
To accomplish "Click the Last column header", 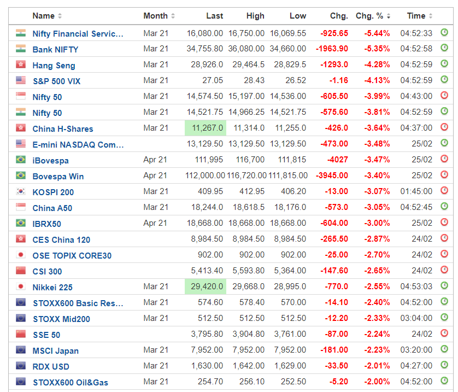I will coord(214,16).
